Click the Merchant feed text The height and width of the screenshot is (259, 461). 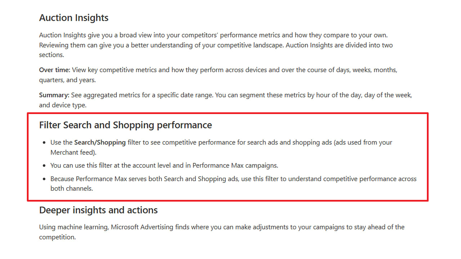73,153
